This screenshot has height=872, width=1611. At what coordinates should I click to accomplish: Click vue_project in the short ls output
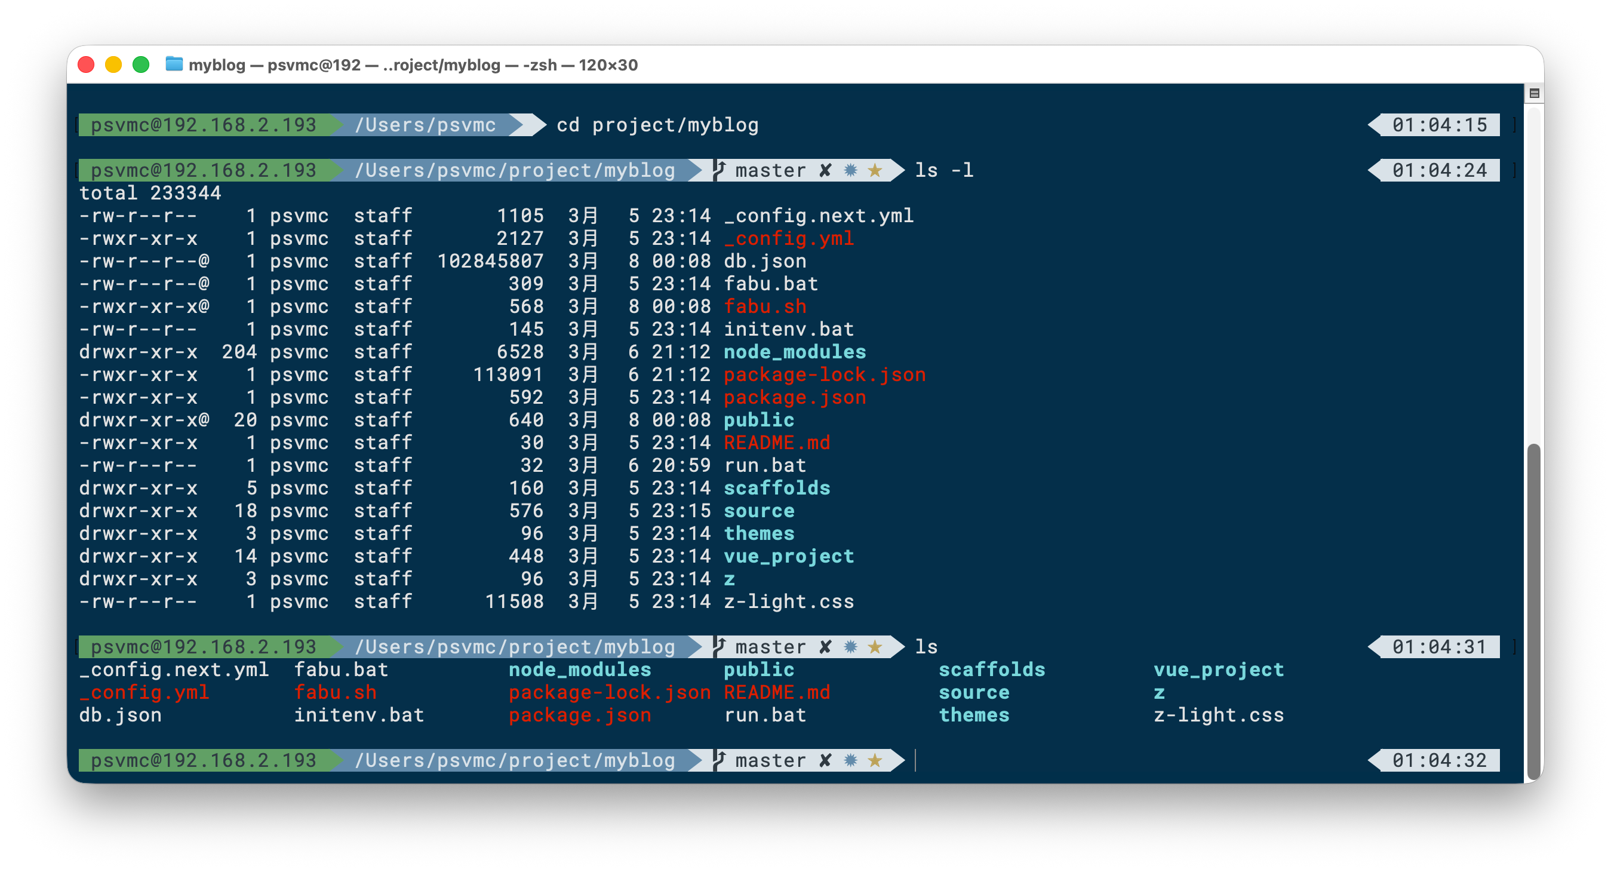coord(1218,670)
